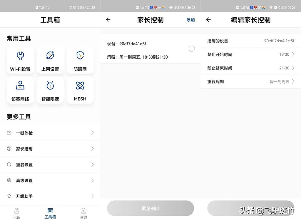
Task: Open 禁止结束时间 chevron at 21:30
Action: click(293, 68)
